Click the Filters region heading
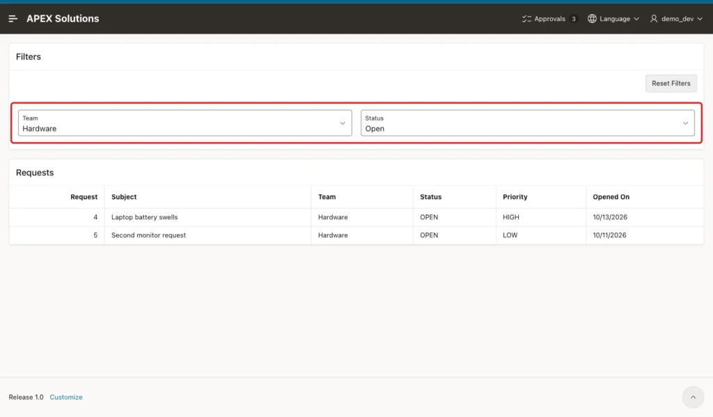Image resolution: width=713 pixels, height=417 pixels. point(28,57)
